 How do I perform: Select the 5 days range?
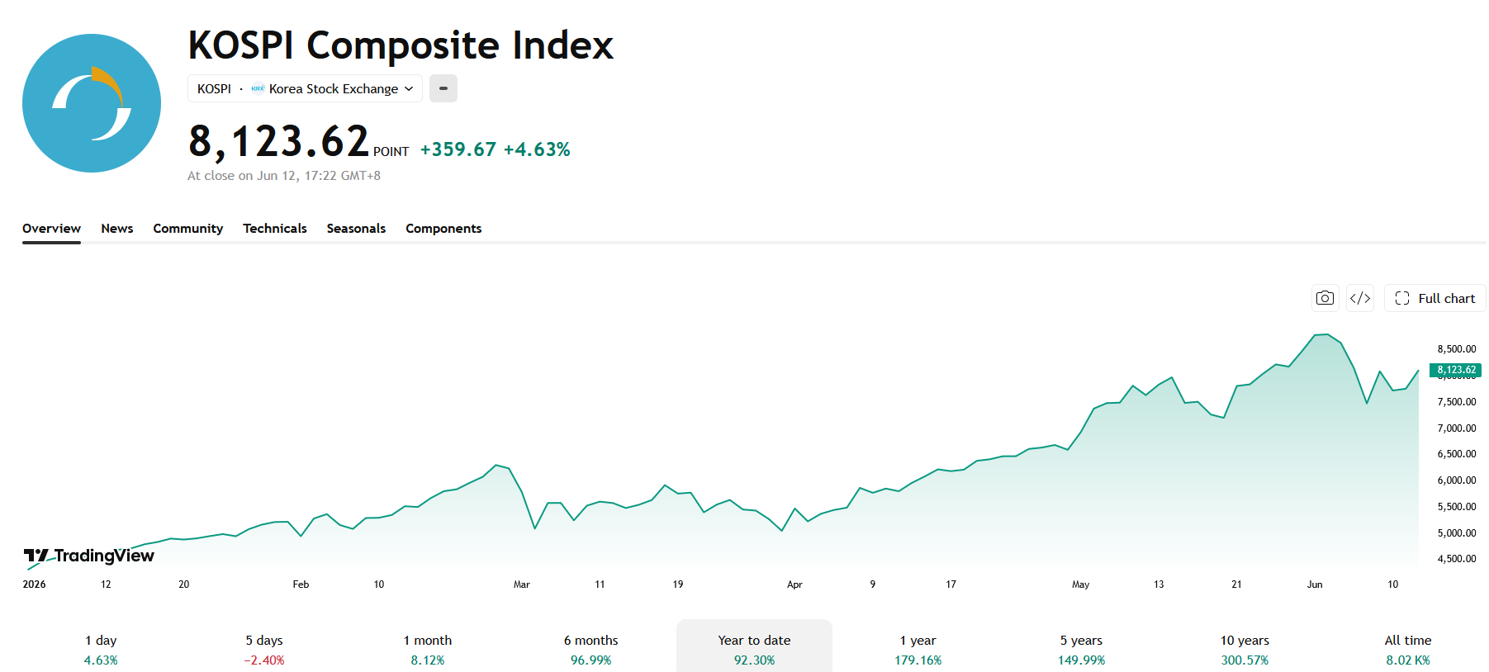(264, 650)
